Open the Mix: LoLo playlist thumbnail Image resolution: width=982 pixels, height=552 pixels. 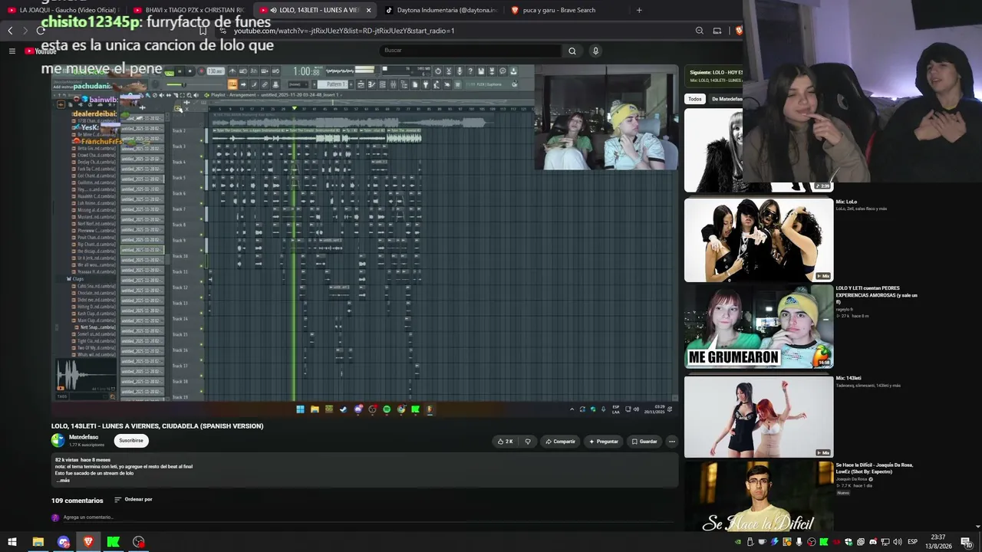coord(759,240)
